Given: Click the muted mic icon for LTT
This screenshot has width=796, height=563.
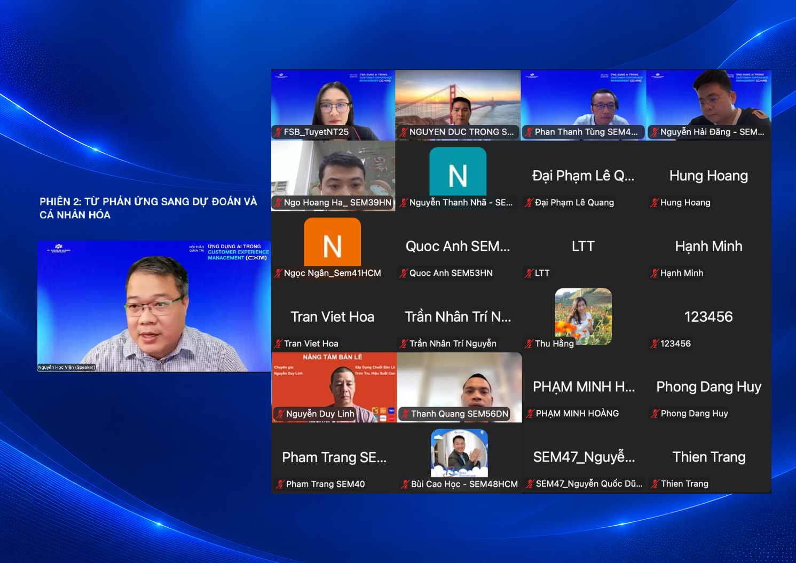Looking at the screenshot, I should (529, 273).
